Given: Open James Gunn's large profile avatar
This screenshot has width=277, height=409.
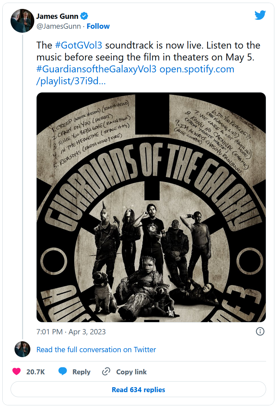Looking at the screenshot, I should click(22, 21).
